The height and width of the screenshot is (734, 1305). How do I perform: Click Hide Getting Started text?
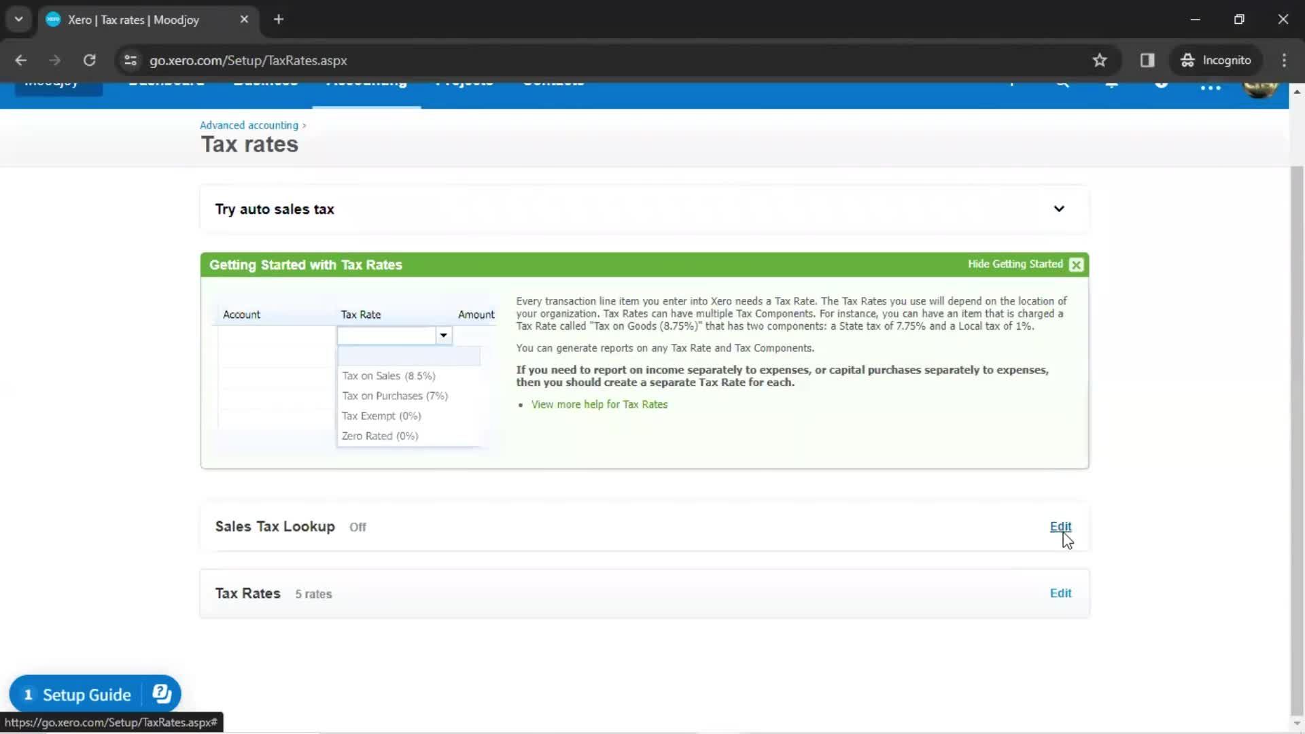coord(1015,264)
